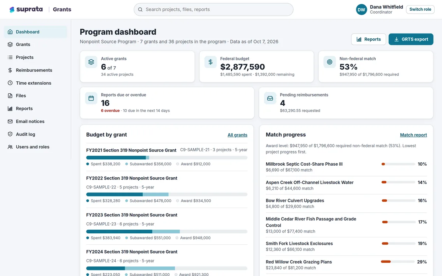The height and width of the screenshot is (276, 442).
Task: Click the Email notices envelope icon
Action: coord(10,121)
